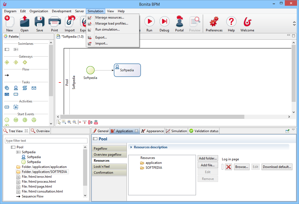Click the selection arrow canvas tool
Image resolution: width=299 pixels, height=204 pixels.
[59, 122]
